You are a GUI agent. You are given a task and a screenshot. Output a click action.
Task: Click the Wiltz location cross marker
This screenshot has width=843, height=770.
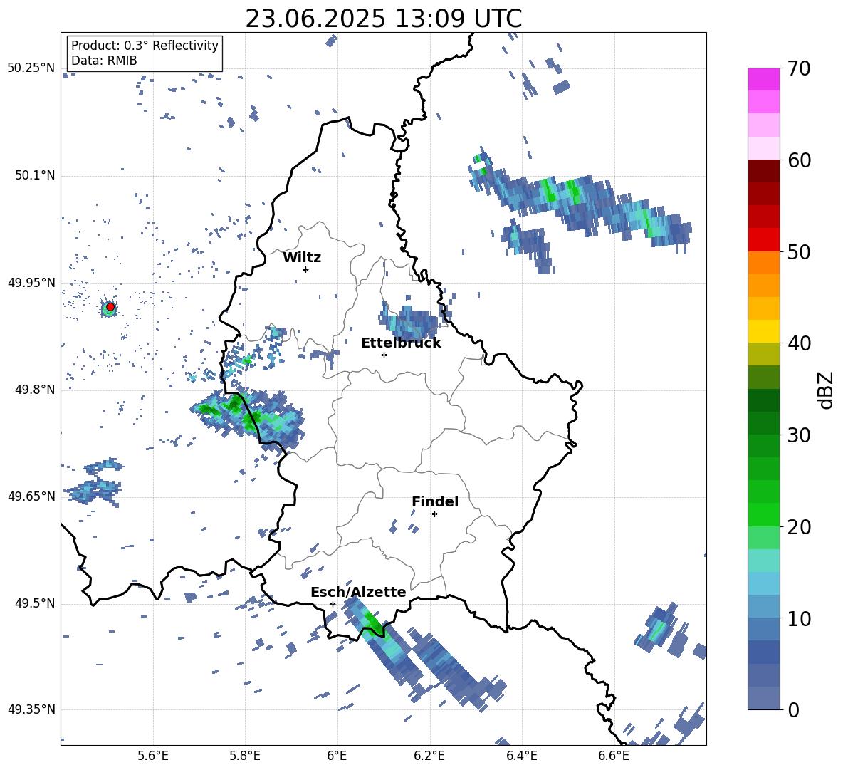tap(306, 269)
